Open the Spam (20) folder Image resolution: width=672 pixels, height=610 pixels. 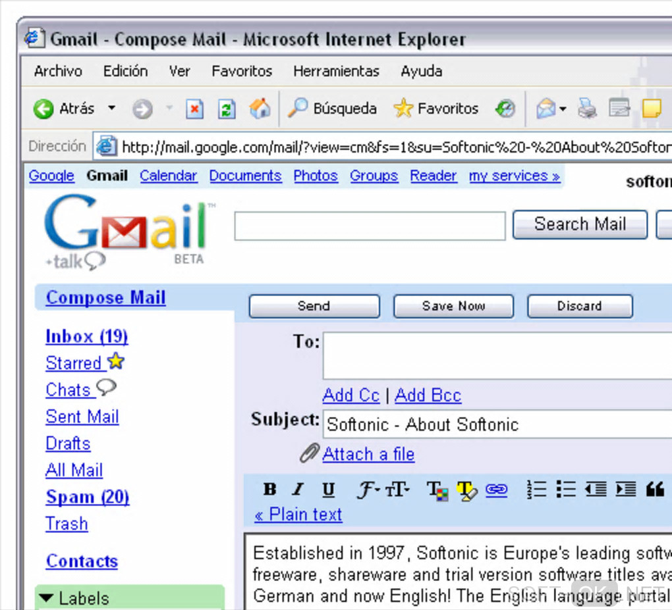(88, 497)
